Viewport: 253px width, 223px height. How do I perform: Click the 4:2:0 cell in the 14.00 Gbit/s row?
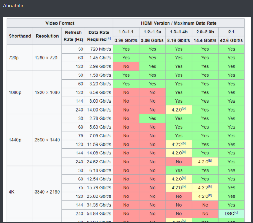pyautogui.click(x=179, y=110)
